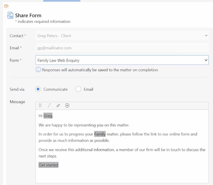Click the info icon beside Responses notice
Viewport: 213px width, 185px height.
pyautogui.click(x=38, y=69)
